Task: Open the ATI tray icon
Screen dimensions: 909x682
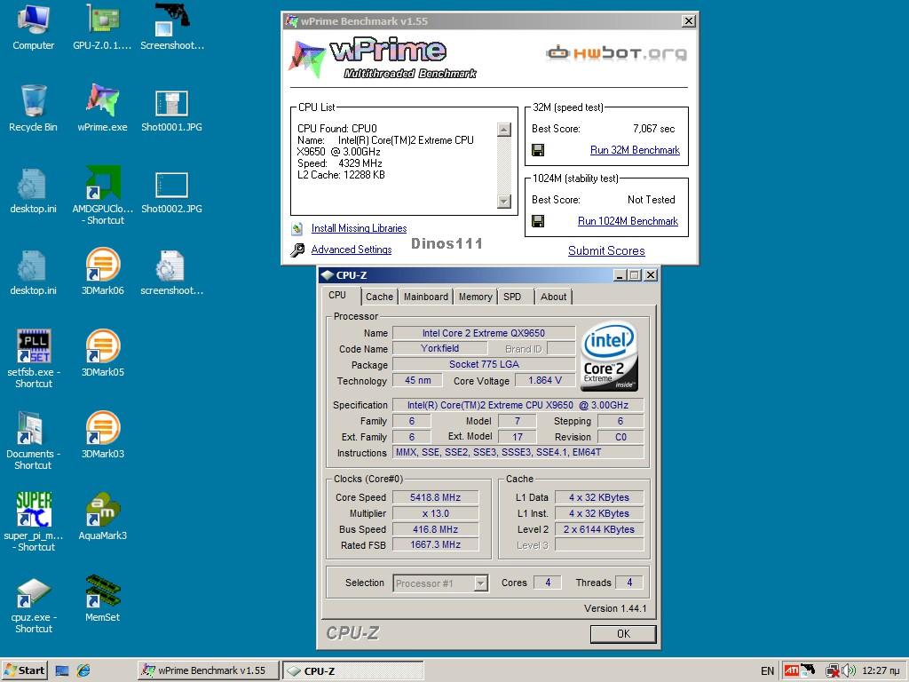Action: point(791,670)
